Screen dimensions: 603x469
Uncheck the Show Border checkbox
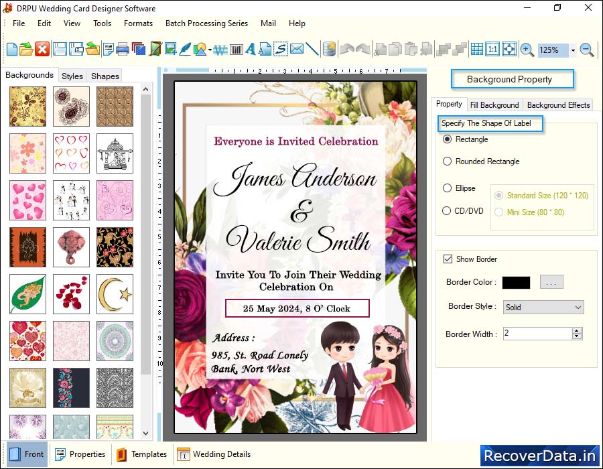(x=448, y=259)
